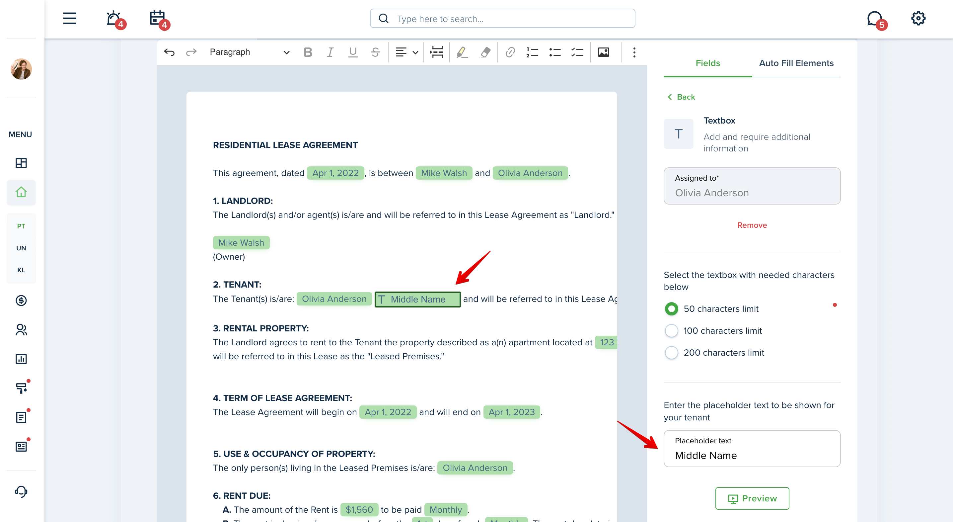Select KL property in sidebar
Viewport: 953px width, 522px height.
tap(21, 270)
